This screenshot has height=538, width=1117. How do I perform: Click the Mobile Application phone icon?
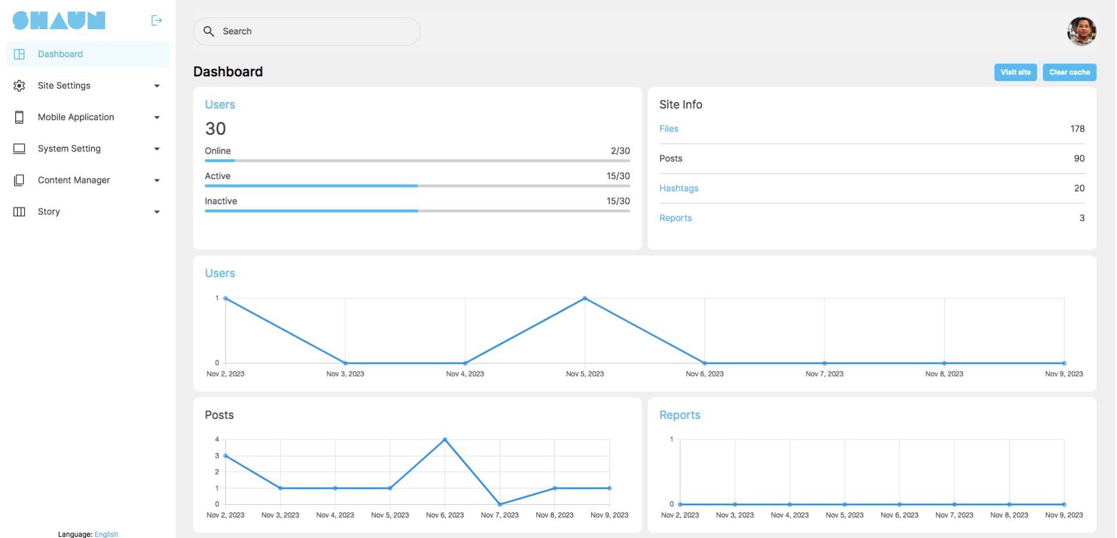click(x=19, y=117)
